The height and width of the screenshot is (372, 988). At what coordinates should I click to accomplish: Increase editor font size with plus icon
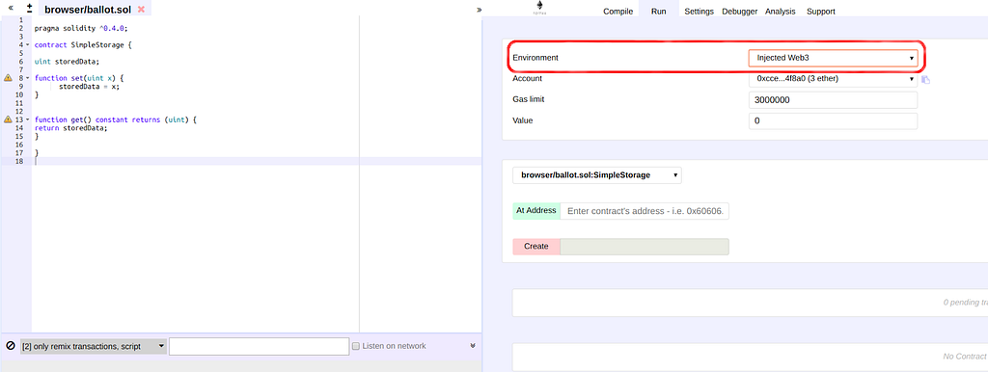30,6
